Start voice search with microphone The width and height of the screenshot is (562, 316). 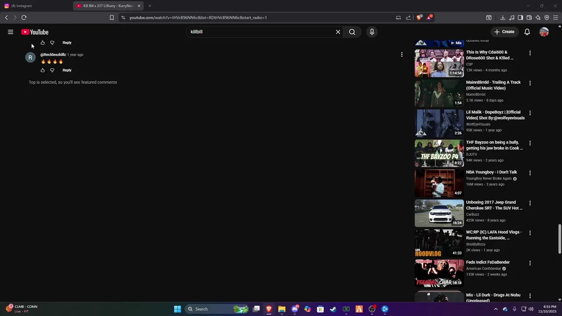(372, 32)
